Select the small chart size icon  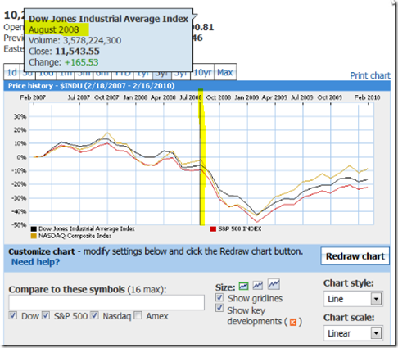click(x=243, y=286)
